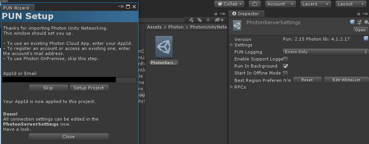Image resolution: width=369 pixels, height=144 pixels.
Task: Open the gear settings icon in Inspector header
Action: tap(366, 22)
